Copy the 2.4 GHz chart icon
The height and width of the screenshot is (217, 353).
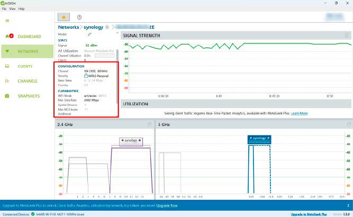coord(149,124)
